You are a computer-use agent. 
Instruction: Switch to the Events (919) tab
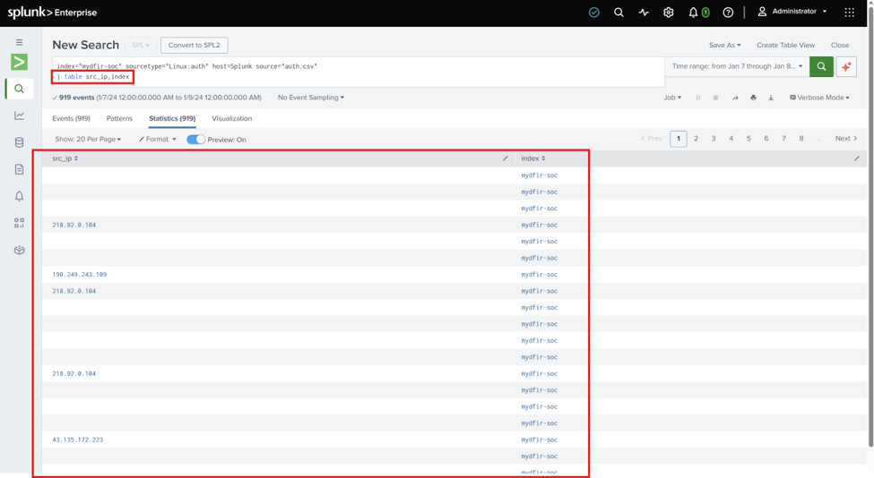click(x=71, y=118)
